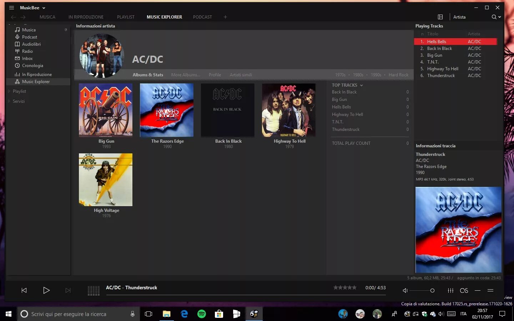Image resolution: width=514 pixels, height=321 pixels.
Task: Open Microsoft Edge from the taskbar
Action: (x=184, y=314)
